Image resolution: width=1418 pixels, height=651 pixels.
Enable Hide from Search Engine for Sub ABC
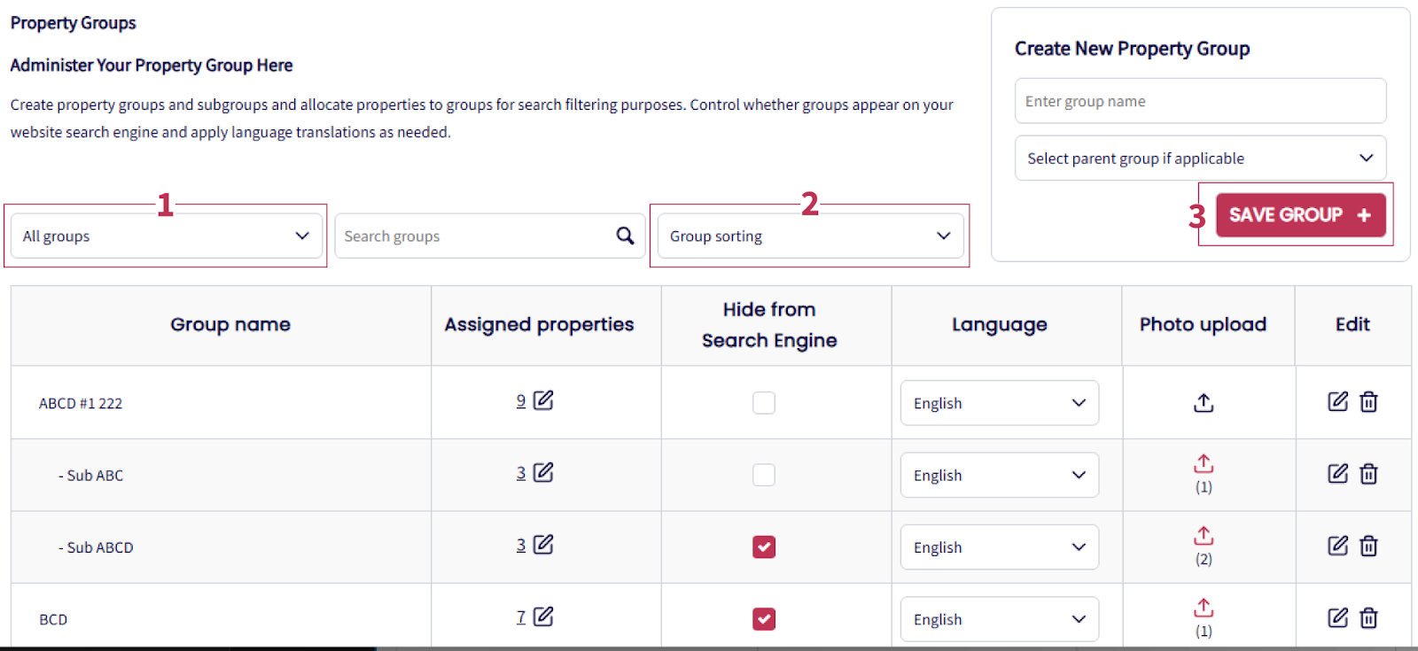(763, 475)
